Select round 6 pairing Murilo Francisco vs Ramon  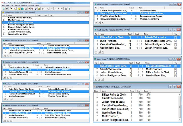coord(137,41)
